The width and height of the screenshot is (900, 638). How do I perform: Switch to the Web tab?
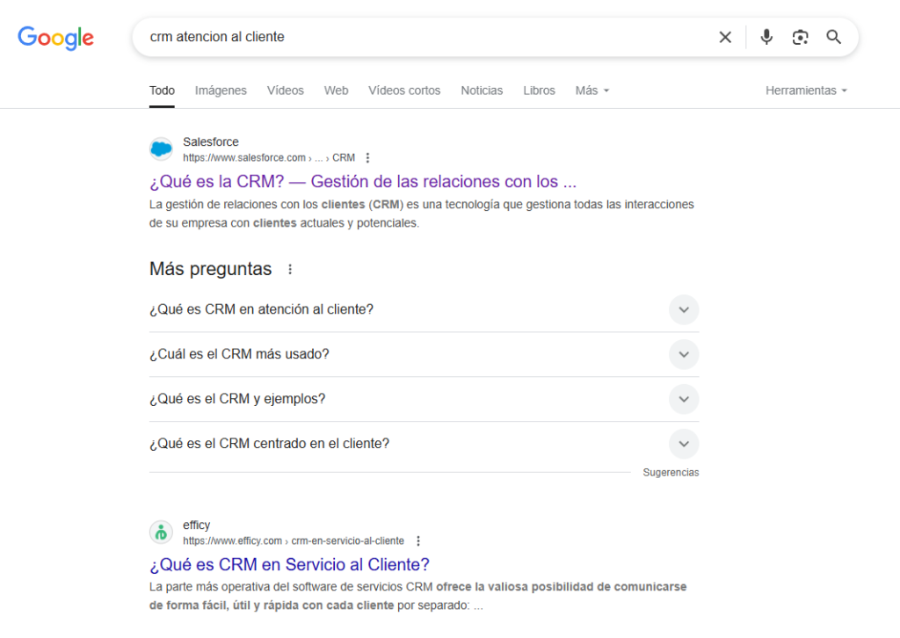click(337, 91)
